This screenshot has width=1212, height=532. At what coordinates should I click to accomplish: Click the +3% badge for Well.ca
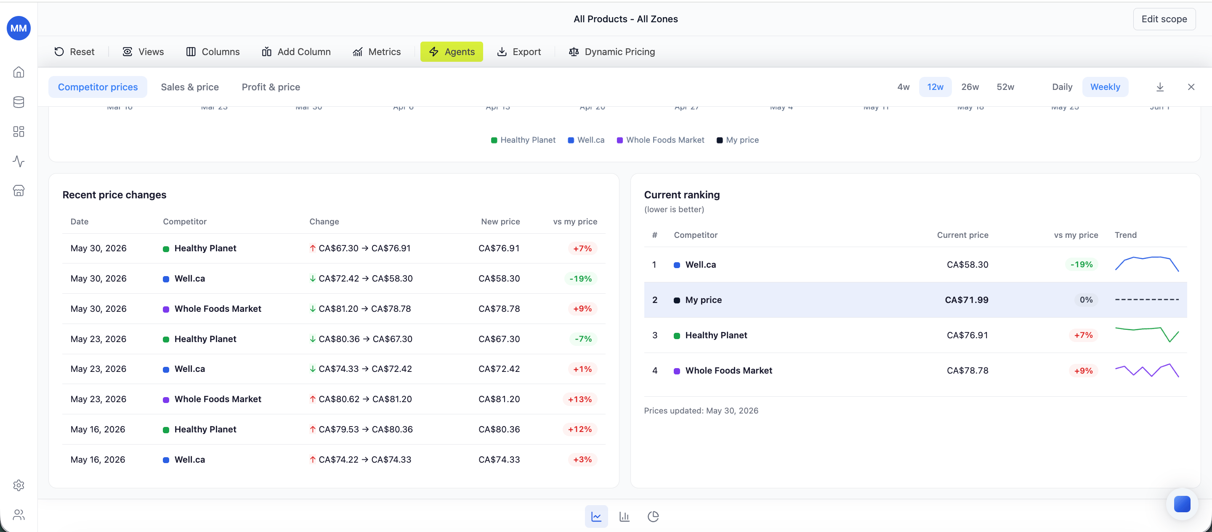582,460
